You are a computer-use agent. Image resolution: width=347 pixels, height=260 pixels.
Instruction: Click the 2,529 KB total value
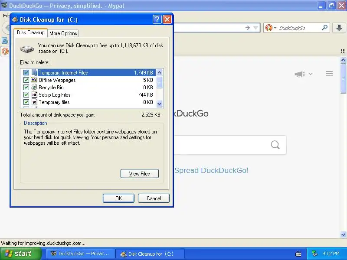(x=151, y=115)
